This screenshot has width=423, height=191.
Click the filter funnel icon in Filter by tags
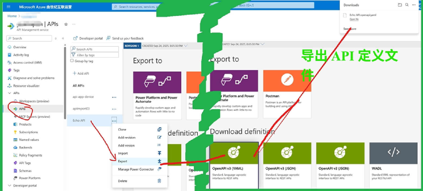(x=73, y=55)
